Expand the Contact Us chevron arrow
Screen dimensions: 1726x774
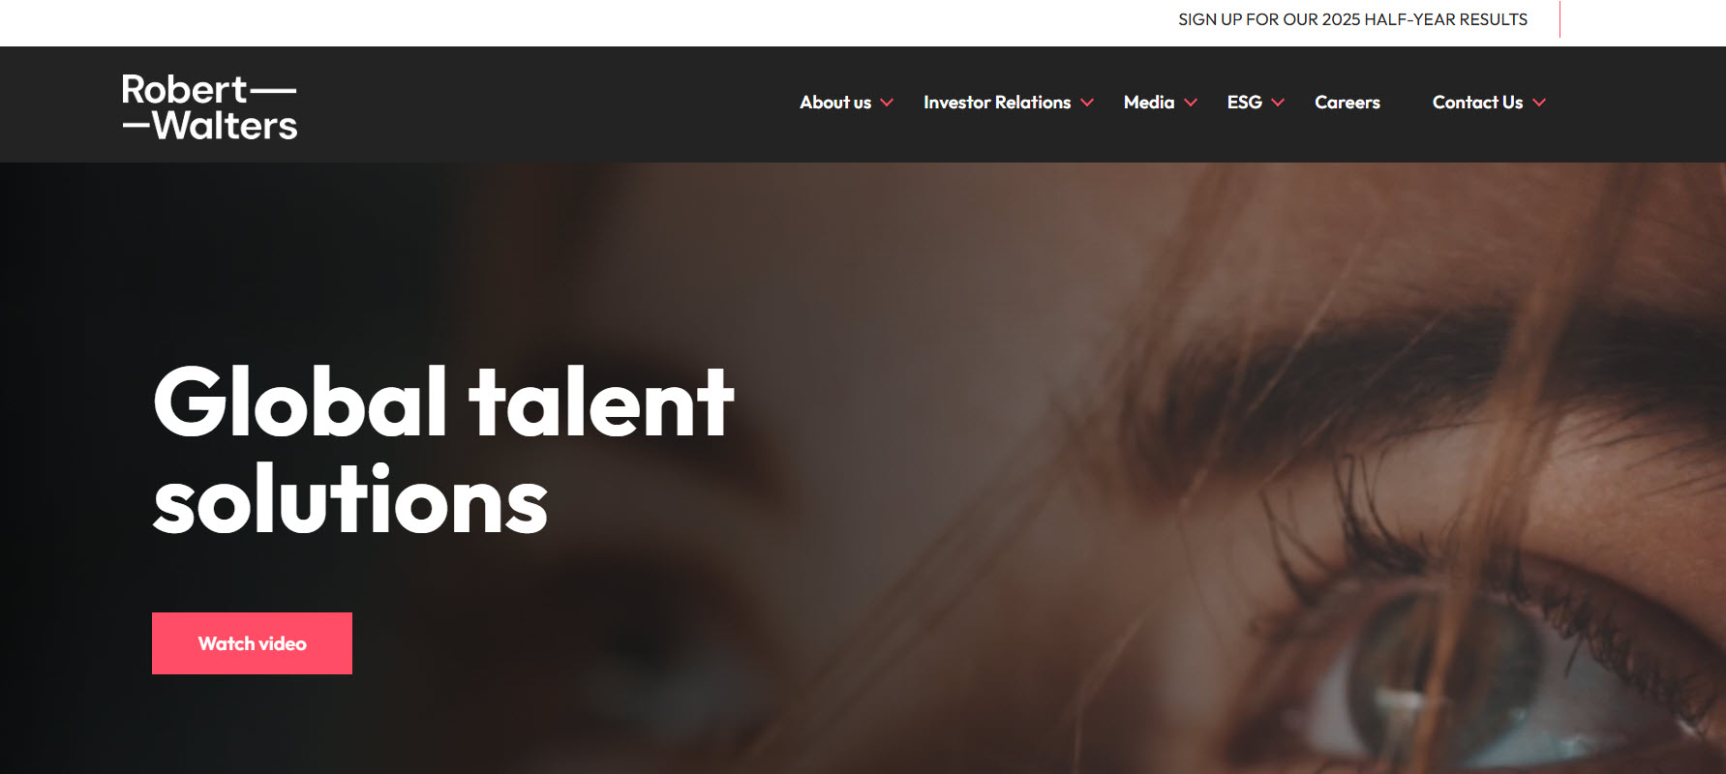(1539, 103)
